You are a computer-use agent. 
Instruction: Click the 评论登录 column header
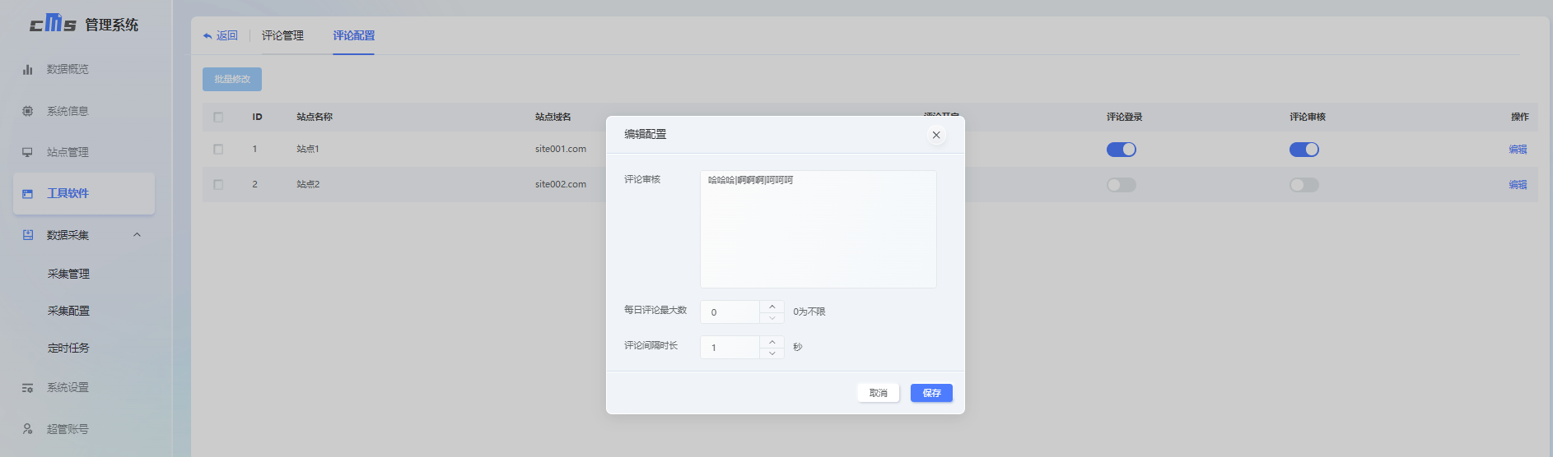pos(1124,117)
